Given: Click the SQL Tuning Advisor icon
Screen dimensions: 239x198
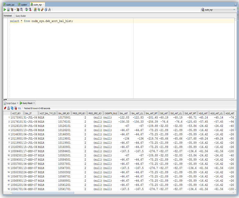Looking at the screenshot, I should [x=22, y=10].
